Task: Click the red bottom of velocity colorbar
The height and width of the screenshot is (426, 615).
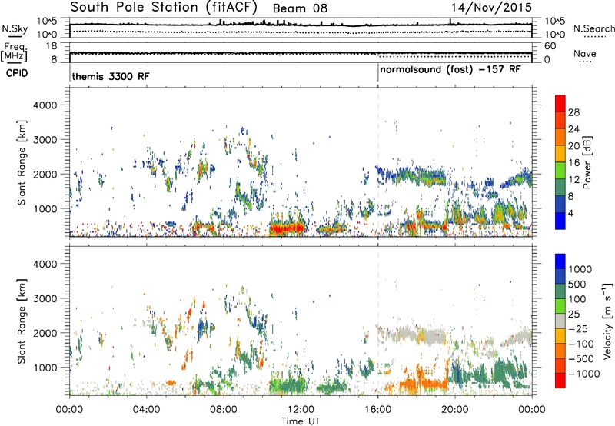Action: pos(560,381)
